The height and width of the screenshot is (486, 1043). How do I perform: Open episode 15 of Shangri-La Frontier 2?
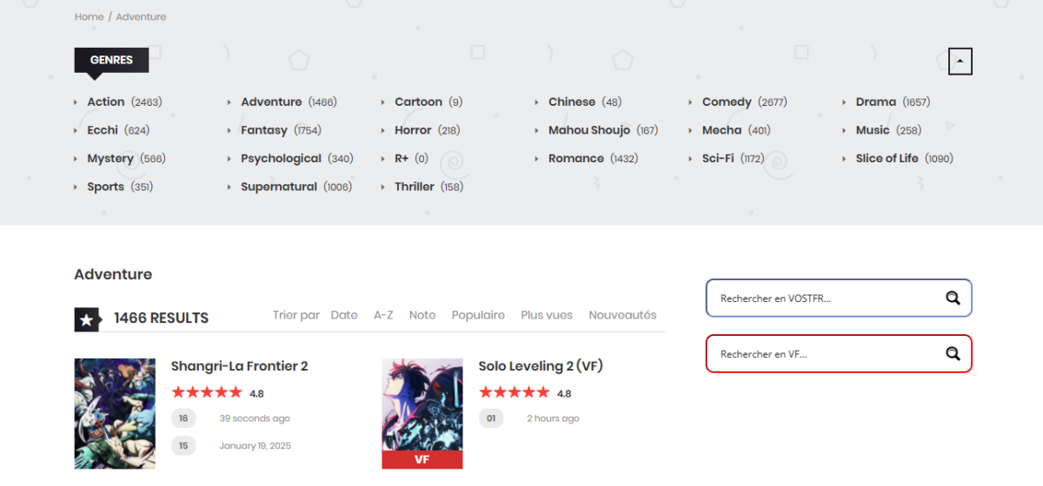pyautogui.click(x=183, y=446)
